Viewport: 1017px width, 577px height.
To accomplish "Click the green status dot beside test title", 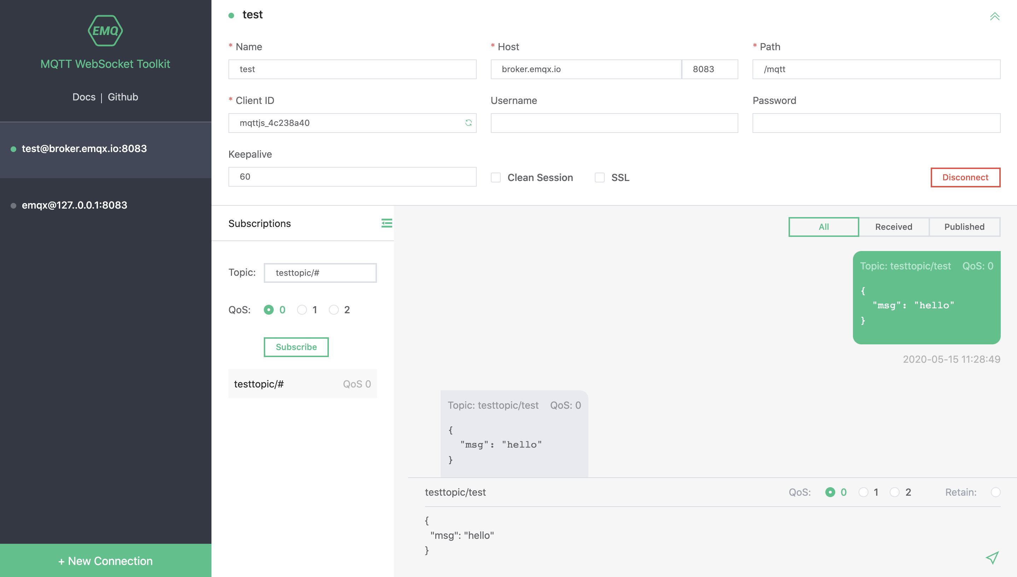I will pyautogui.click(x=231, y=16).
